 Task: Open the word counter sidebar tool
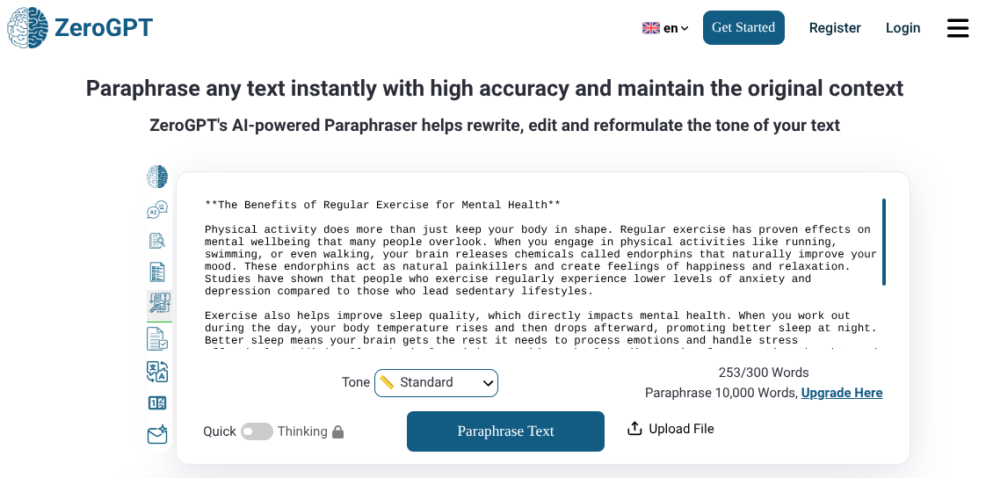click(x=157, y=403)
